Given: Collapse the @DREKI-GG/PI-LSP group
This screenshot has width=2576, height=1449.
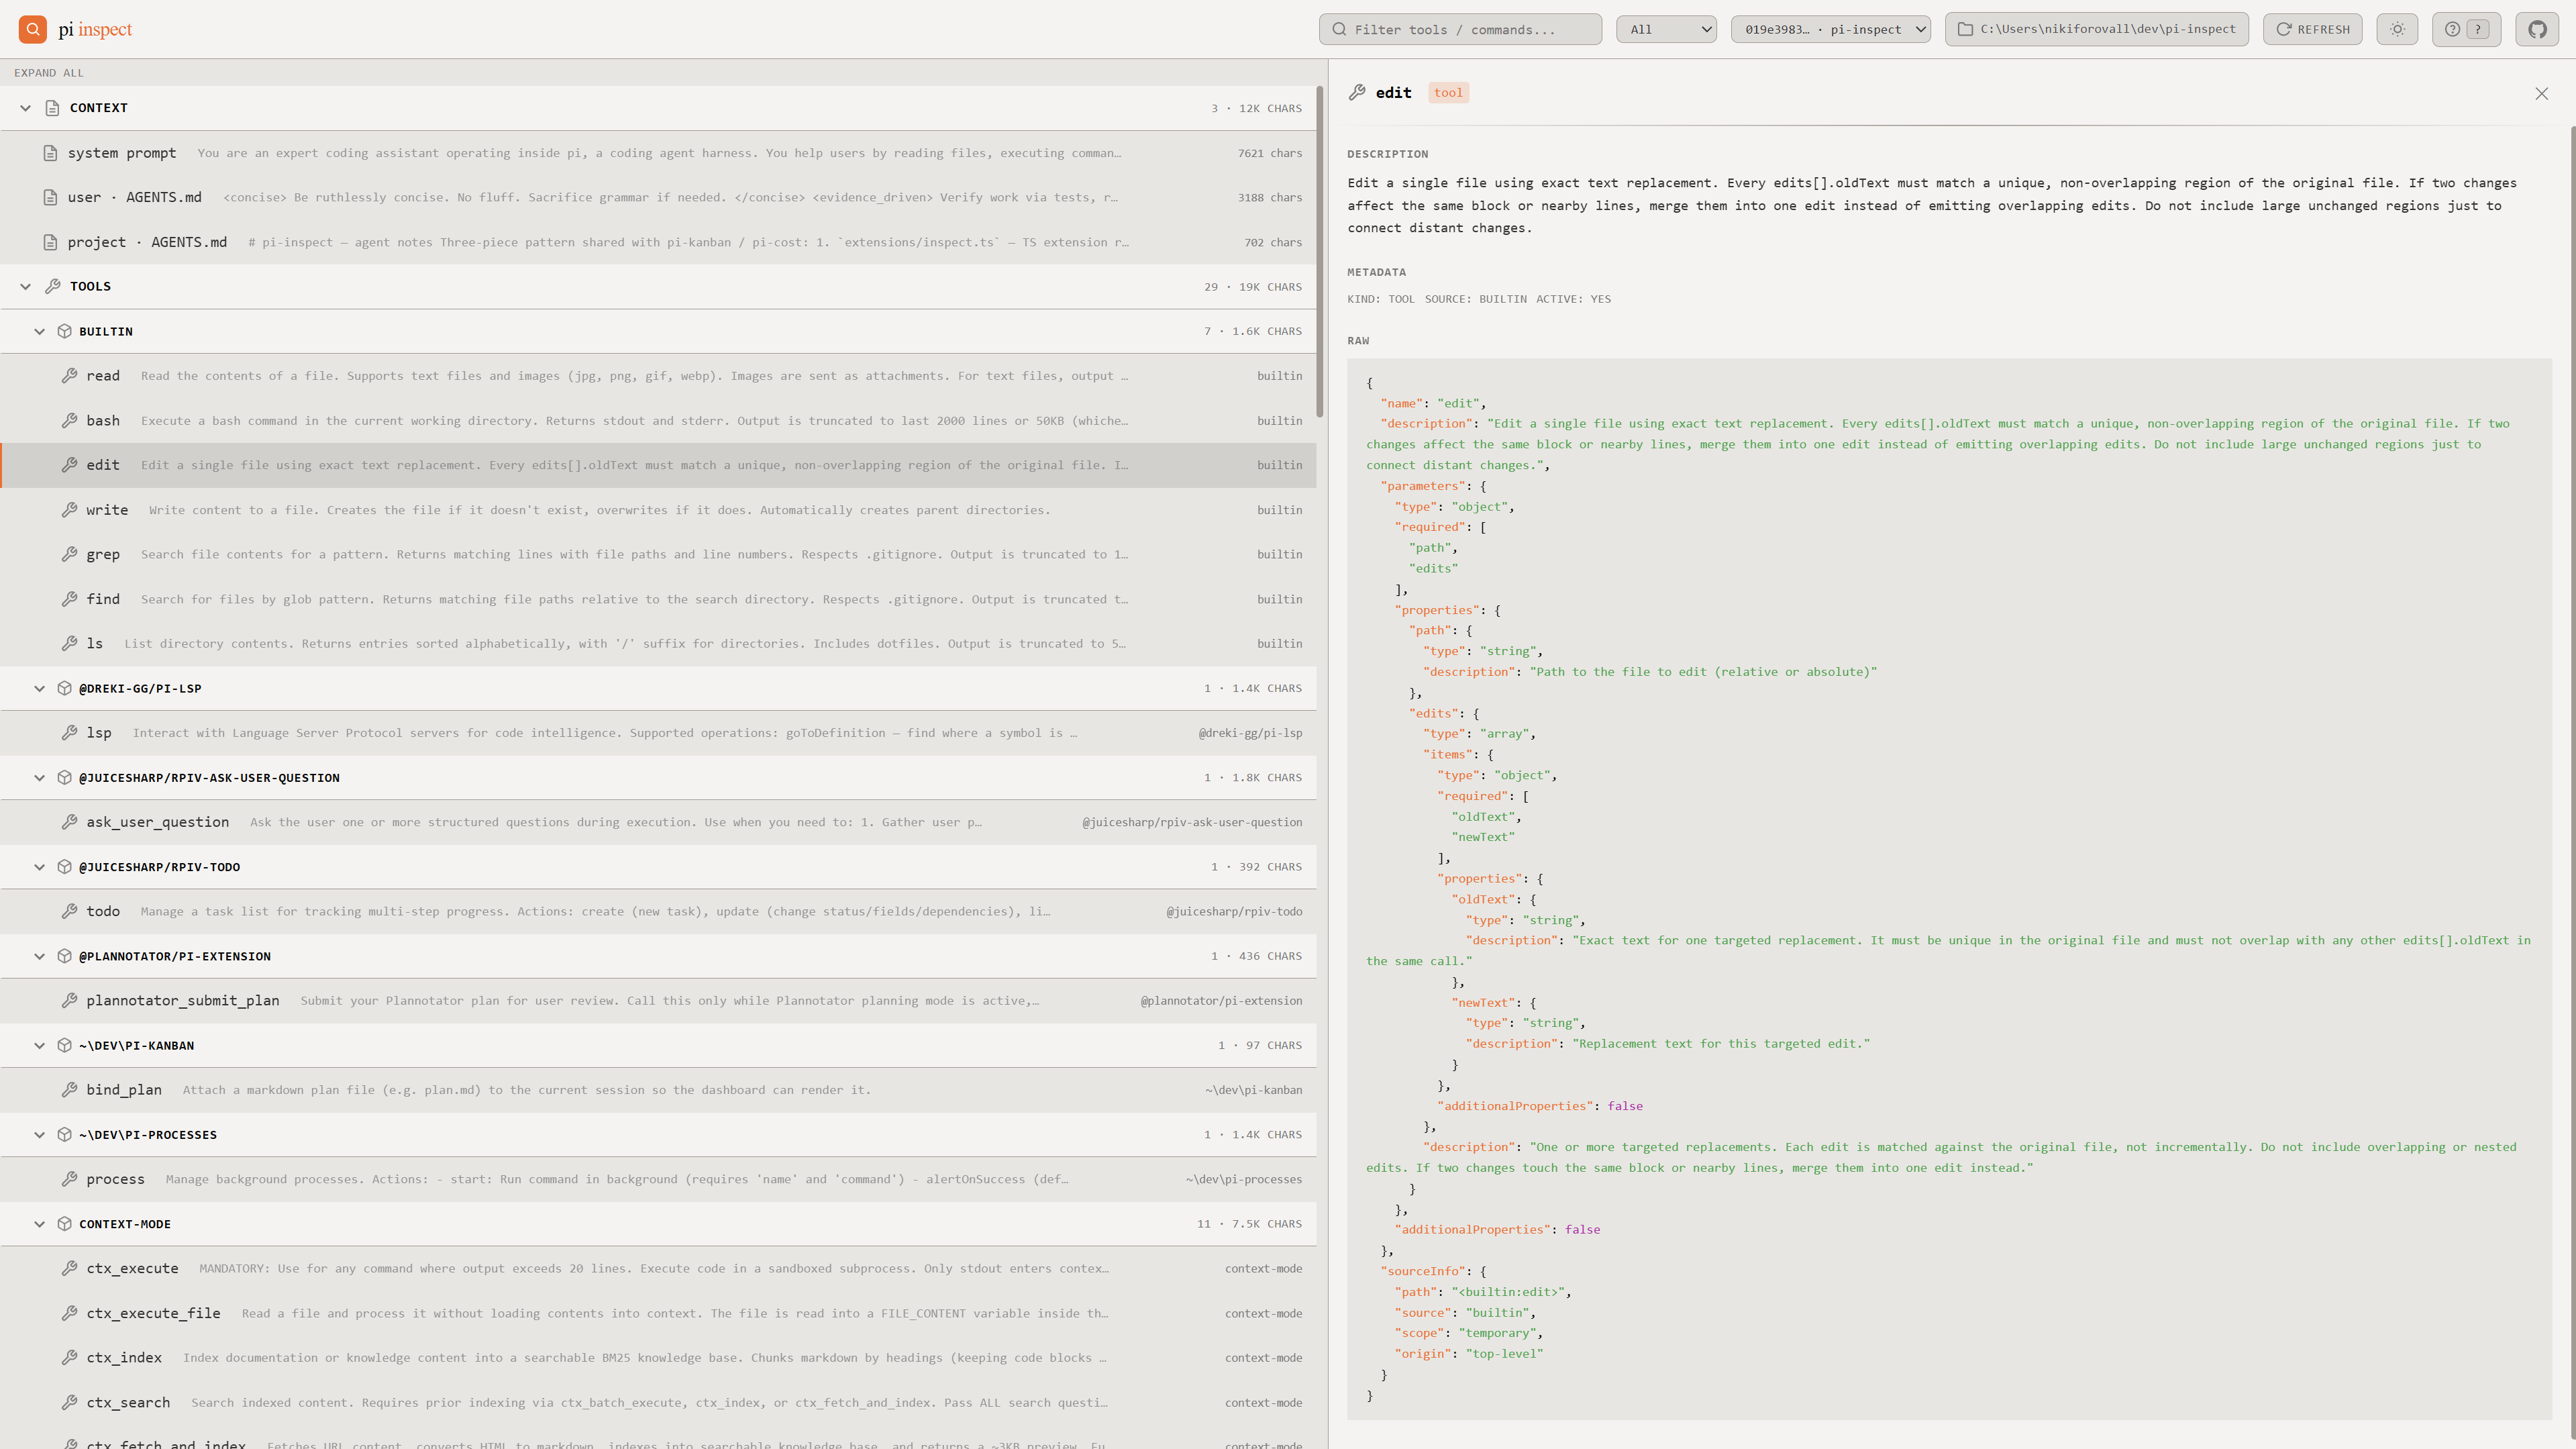Looking at the screenshot, I should 40,688.
